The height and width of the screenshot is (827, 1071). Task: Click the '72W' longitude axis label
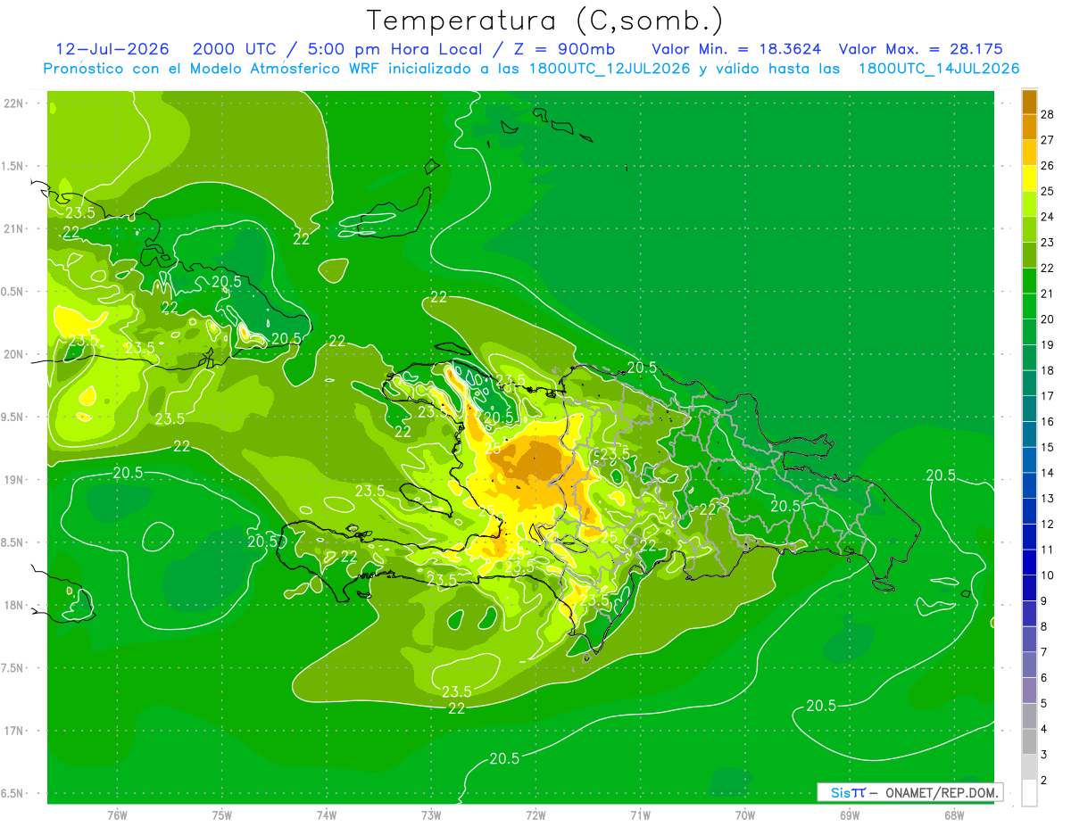(536, 815)
